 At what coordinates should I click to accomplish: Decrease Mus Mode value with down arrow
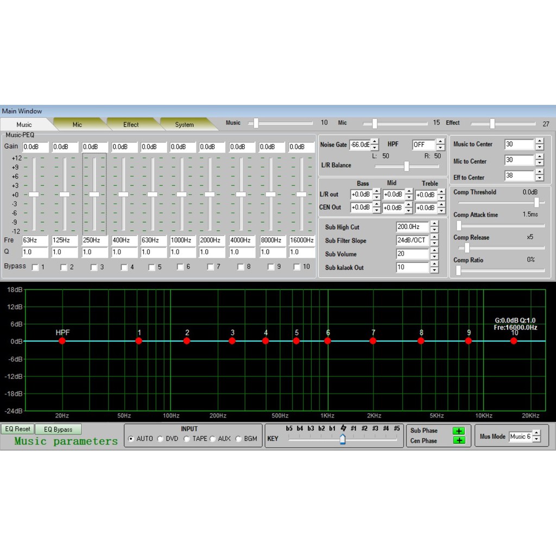(536, 439)
